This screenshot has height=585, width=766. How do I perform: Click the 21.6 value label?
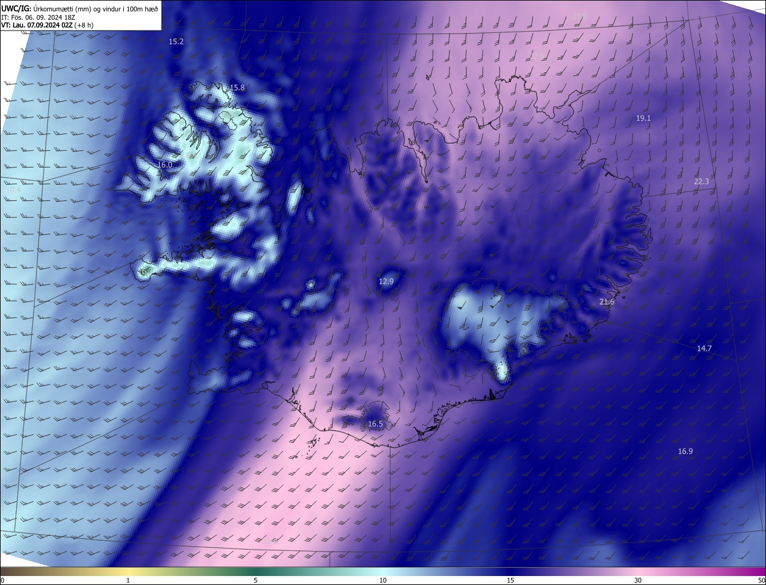(x=607, y=302)
